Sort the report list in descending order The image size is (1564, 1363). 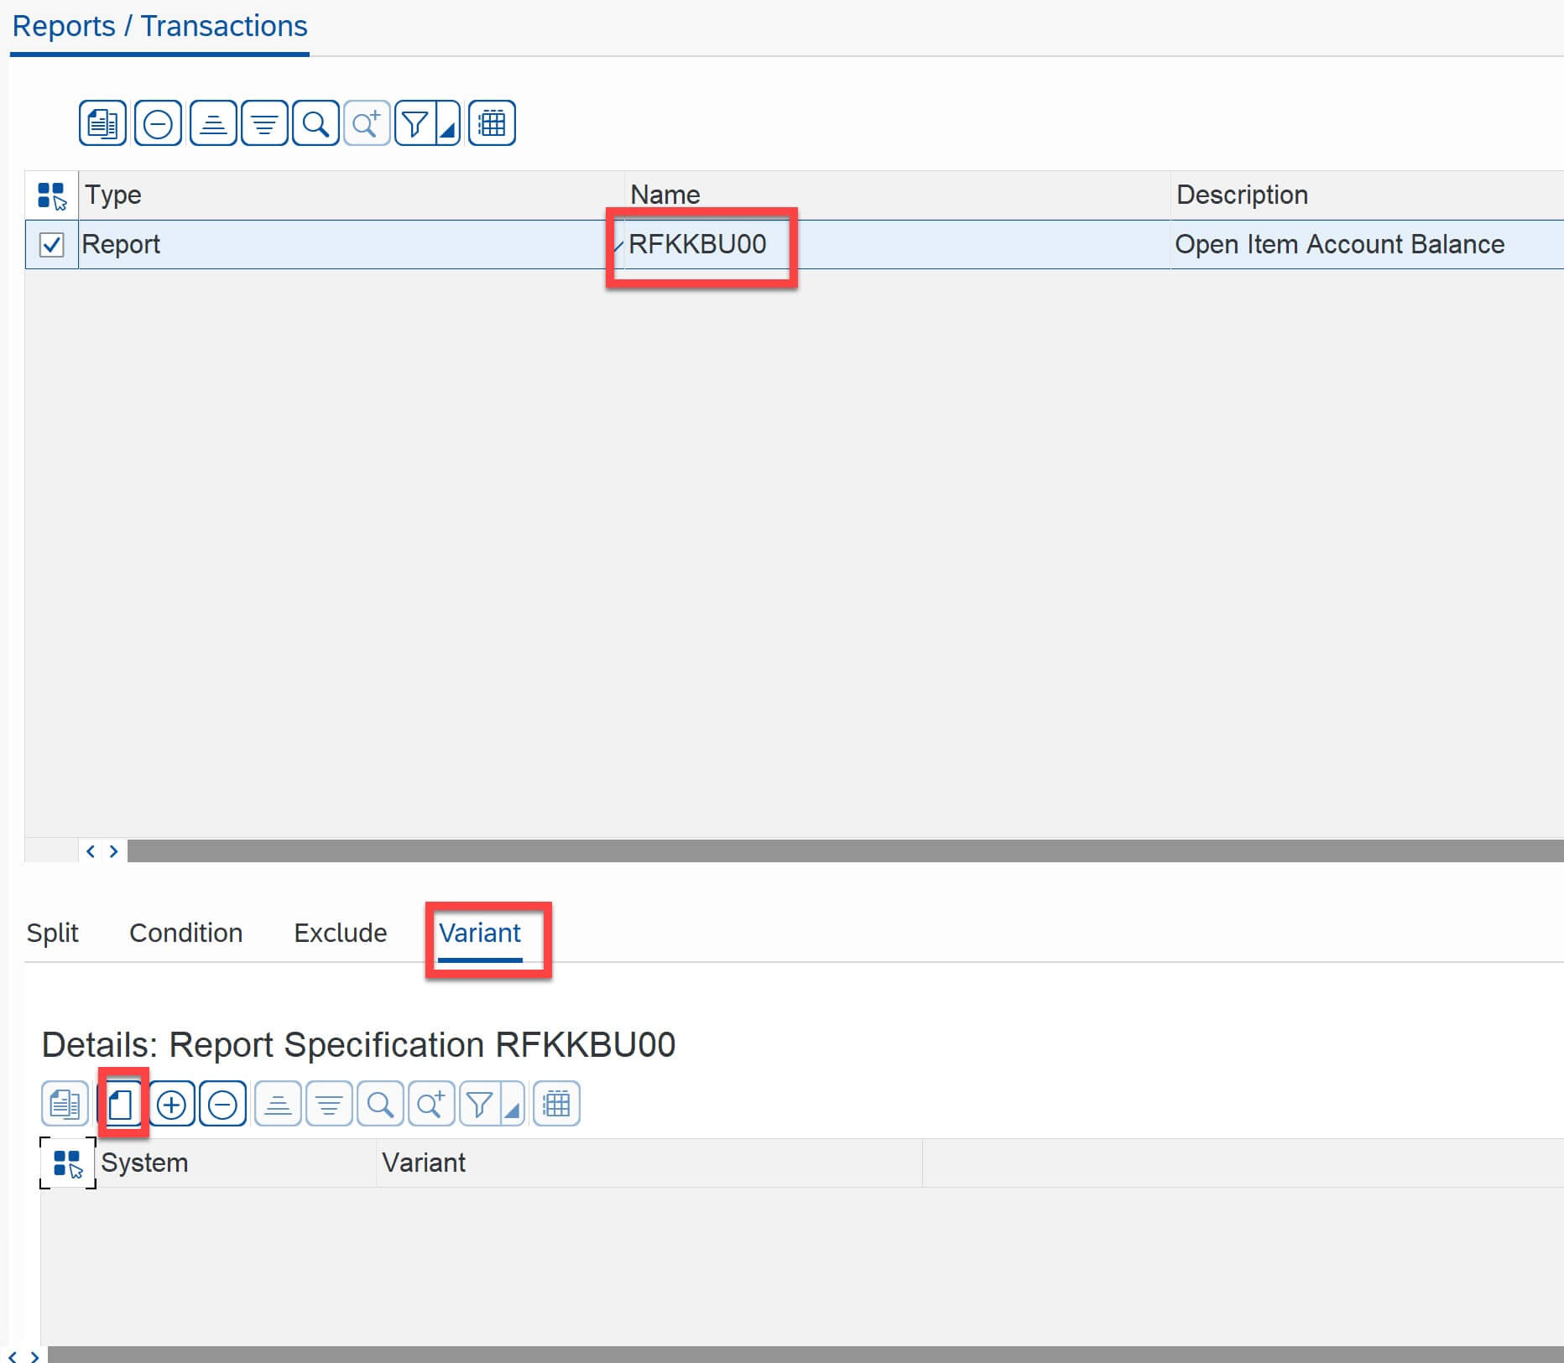[263, 122]
